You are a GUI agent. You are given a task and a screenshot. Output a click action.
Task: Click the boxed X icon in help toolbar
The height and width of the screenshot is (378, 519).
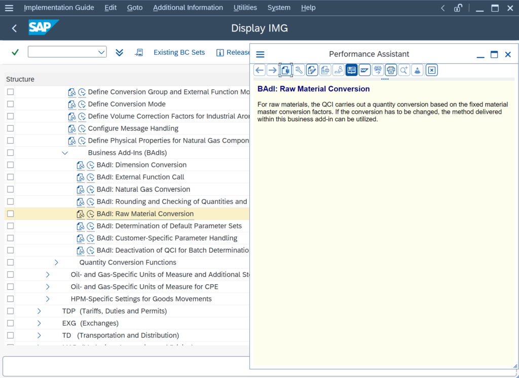coord(432,70)
